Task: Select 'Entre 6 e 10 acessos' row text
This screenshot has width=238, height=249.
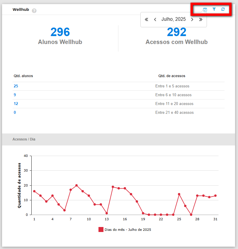Action: [174, 95]
